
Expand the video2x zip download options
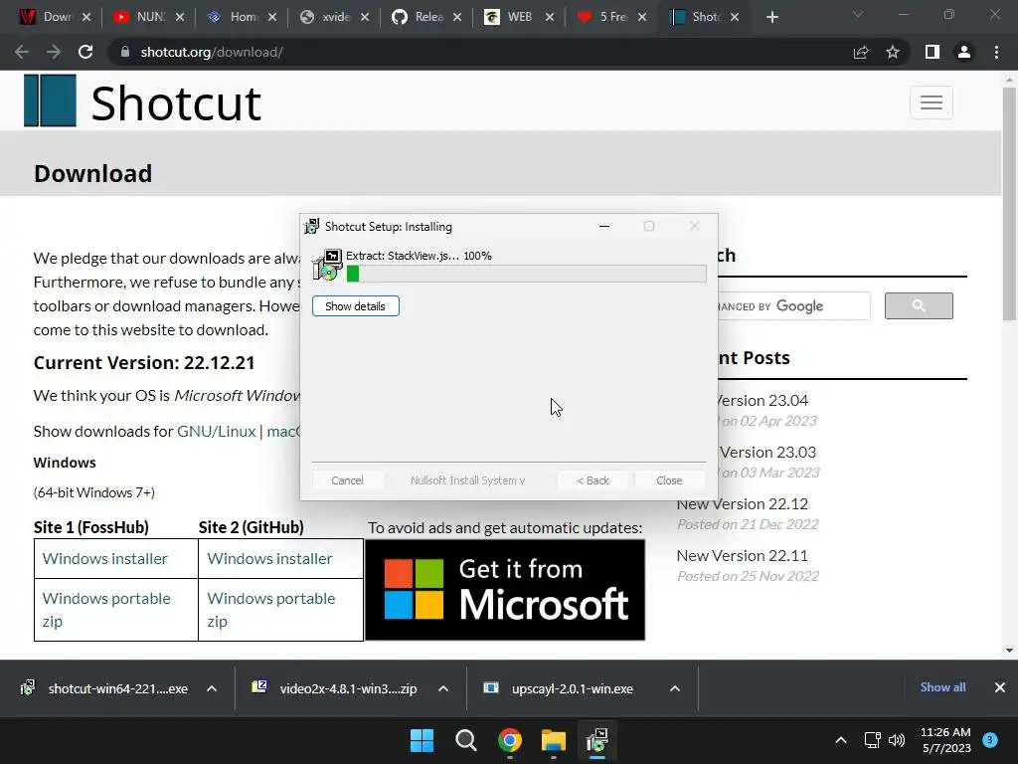[x=443, y=688]
